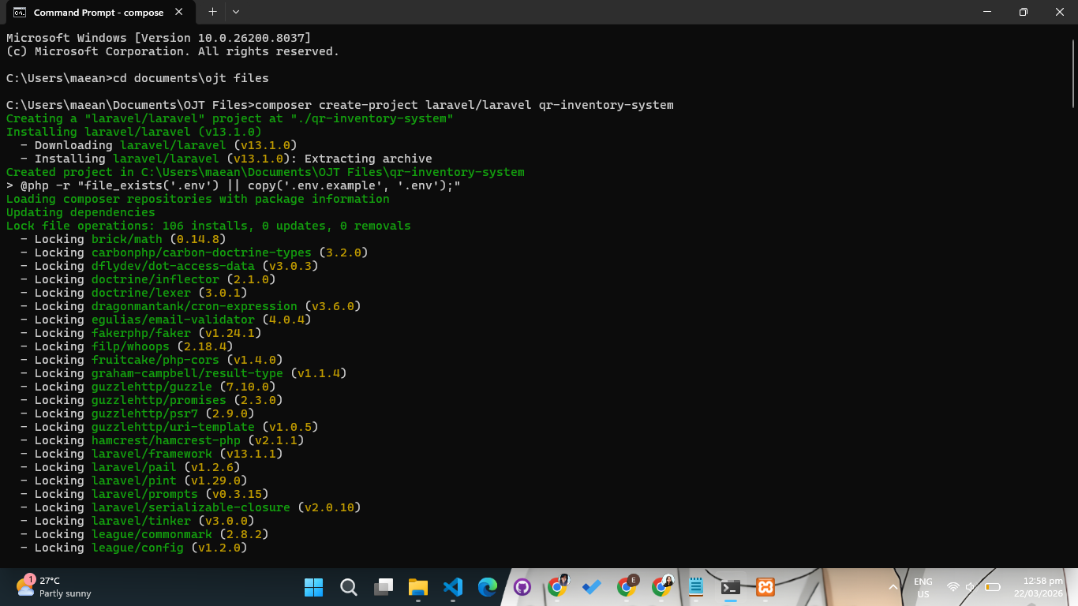Screen dimensions: 1078x606
Task: Open a new terminal tab with plus button
Action: (x=212, y=12)
